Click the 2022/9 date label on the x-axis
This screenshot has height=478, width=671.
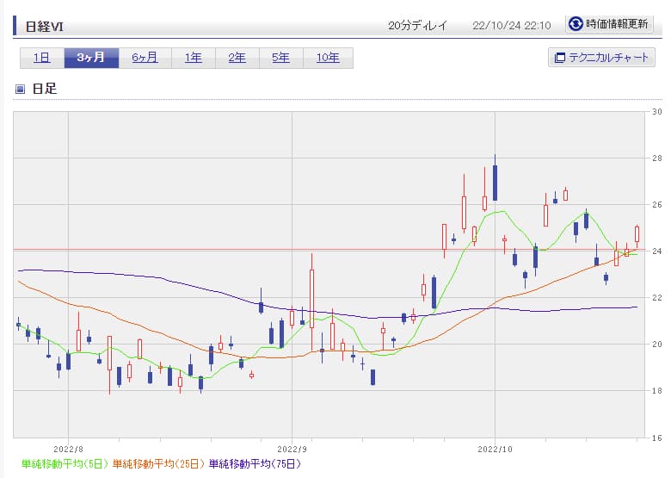[x=292, y=449]
